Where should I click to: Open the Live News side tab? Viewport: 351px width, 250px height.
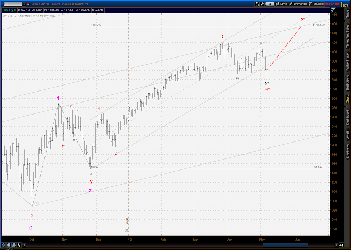[x=348, y=151]
